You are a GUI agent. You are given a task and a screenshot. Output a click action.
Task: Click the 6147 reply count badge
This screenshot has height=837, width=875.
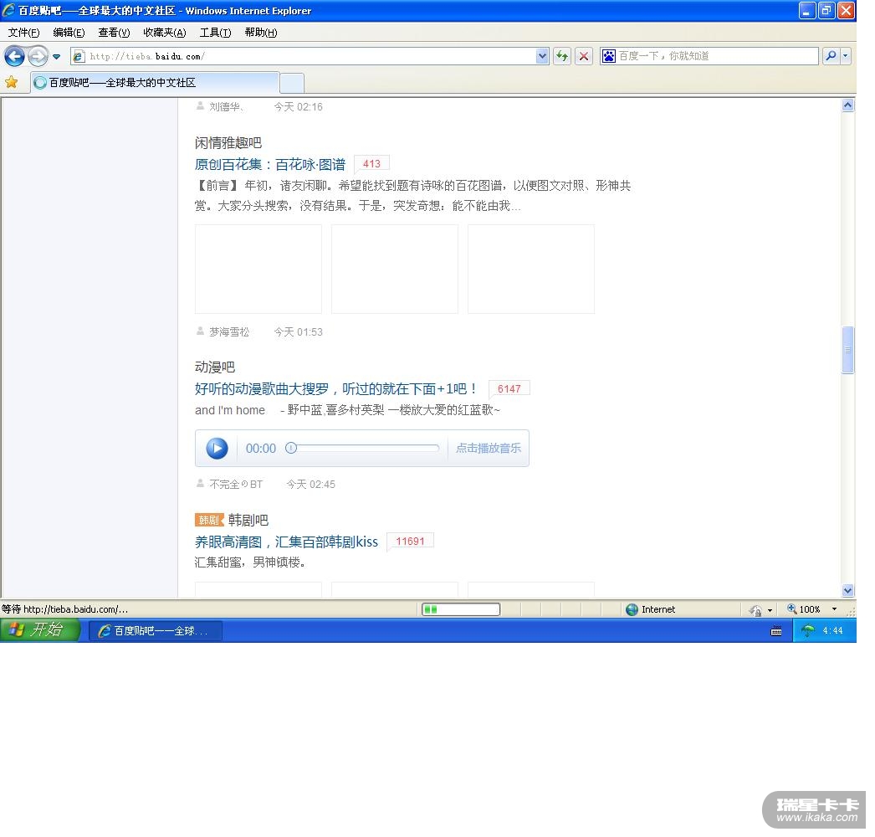[509, 388]
